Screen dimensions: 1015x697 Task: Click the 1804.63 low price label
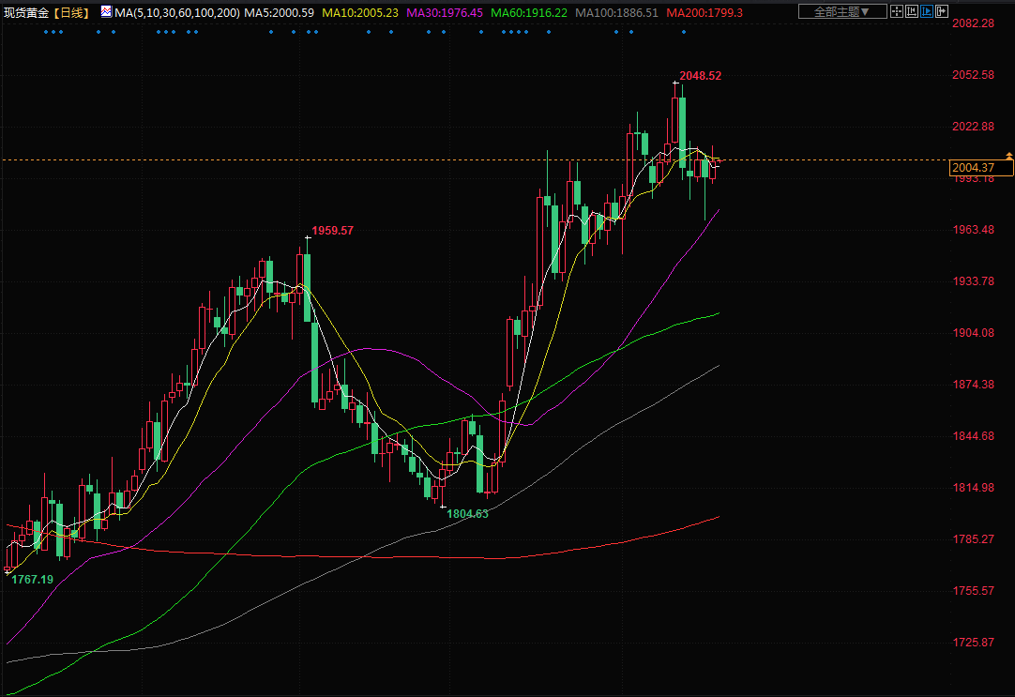467,514
